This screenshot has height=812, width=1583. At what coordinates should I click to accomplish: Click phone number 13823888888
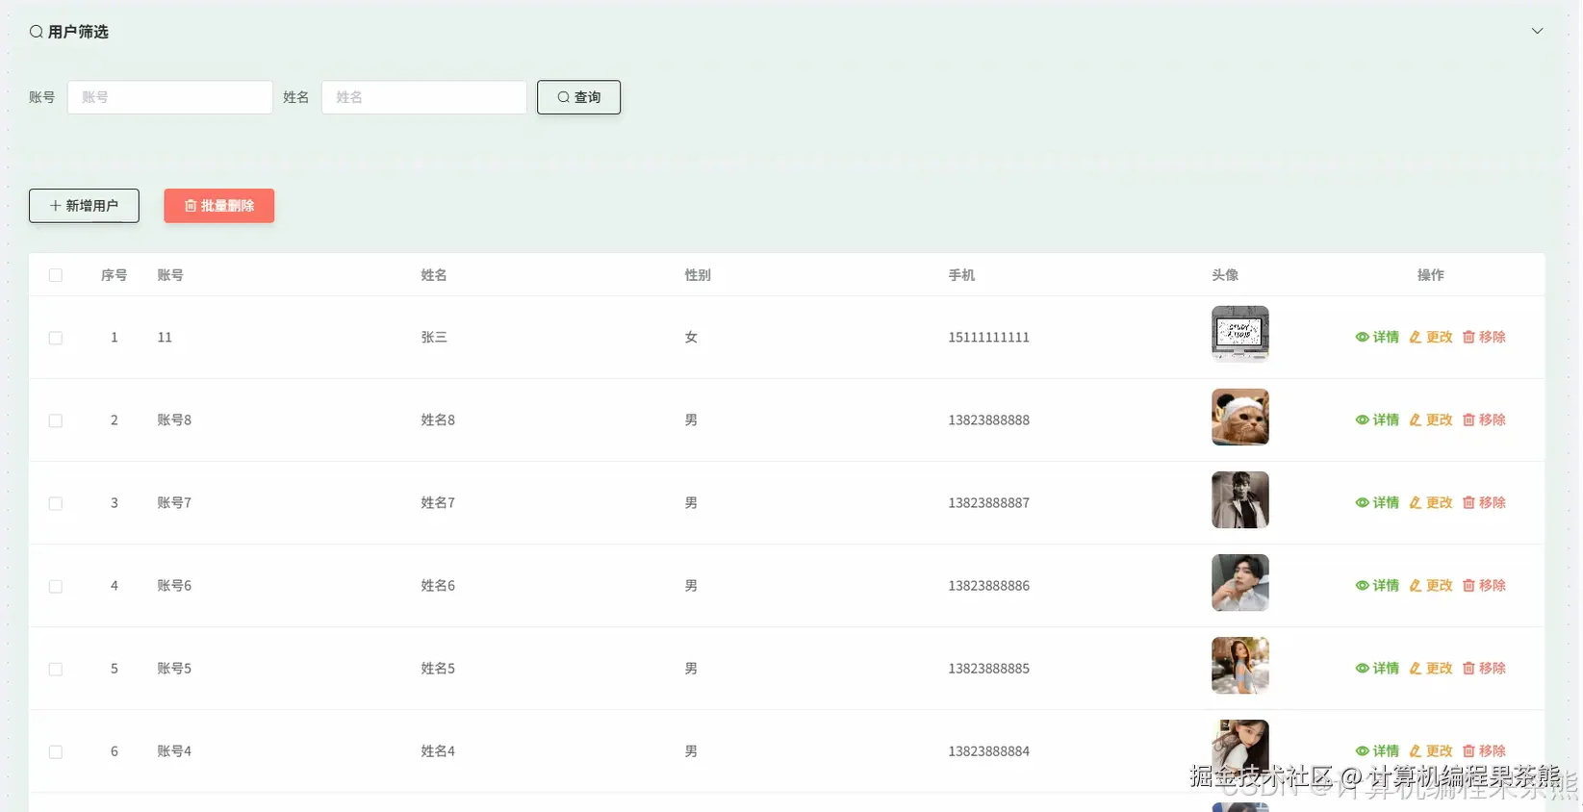(x=988, y=420)
